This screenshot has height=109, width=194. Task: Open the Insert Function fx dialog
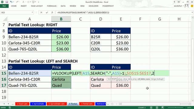click(x=52, y=12)
